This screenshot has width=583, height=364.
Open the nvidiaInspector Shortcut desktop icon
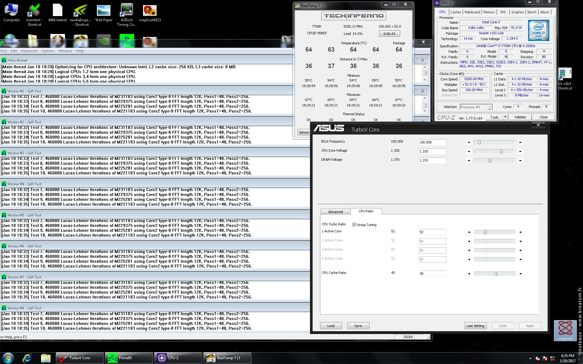81,15
